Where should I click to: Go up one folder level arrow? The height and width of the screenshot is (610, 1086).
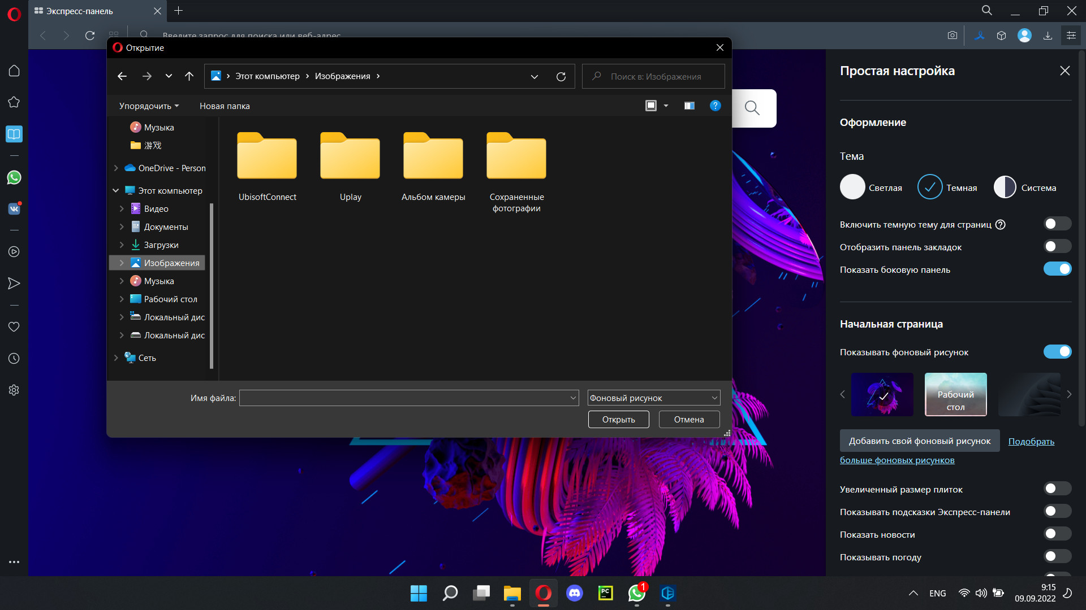(x=189, y=76)
